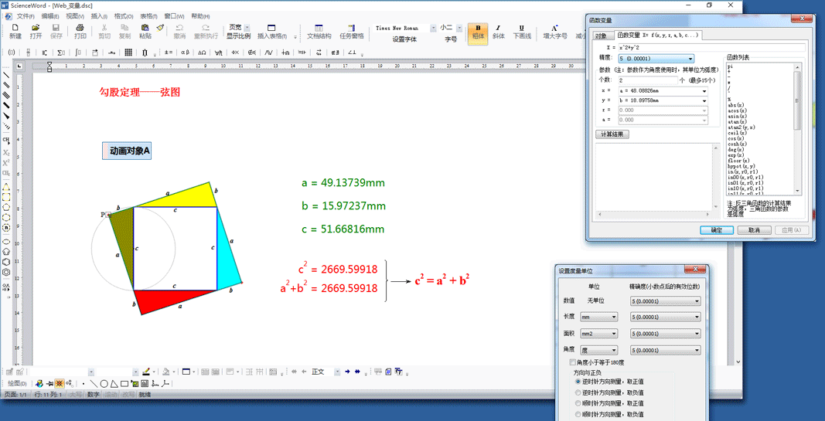Toggle 粗体 bold formatting
This screenshot has height=421, width=825.
[x=478, y=32]
